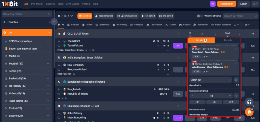The width and height of the screenshot is (260, 122).
Task: Open stake settings gear in bet slip
Action: pos(236,96)
